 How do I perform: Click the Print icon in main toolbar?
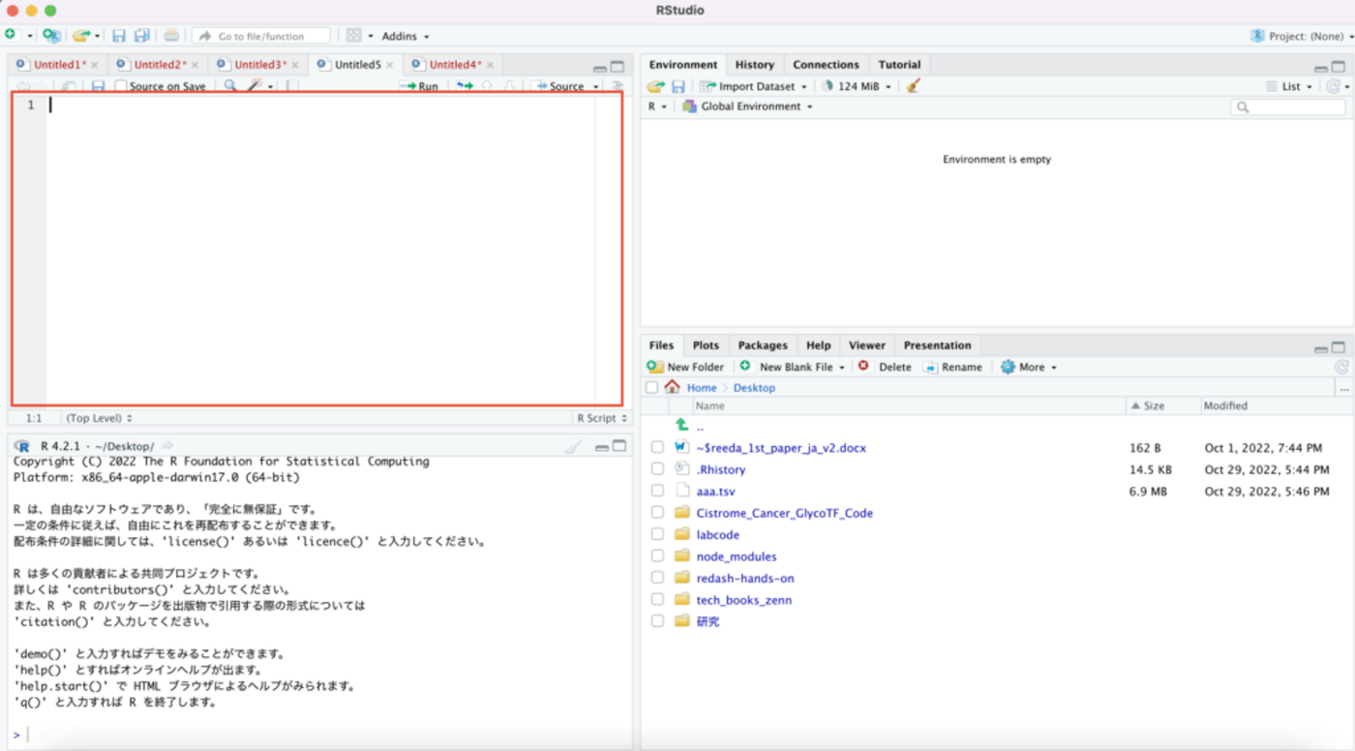pyautogui.click(x=171, y=36)
